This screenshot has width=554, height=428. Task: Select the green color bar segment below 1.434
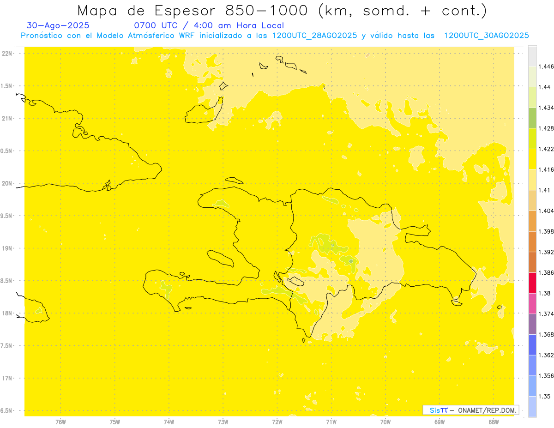(x=532, y=118)
